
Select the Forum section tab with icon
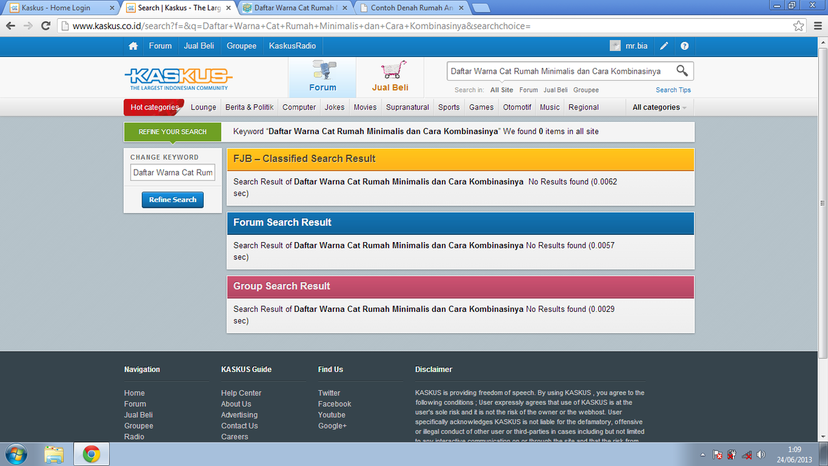pos(322,77)
